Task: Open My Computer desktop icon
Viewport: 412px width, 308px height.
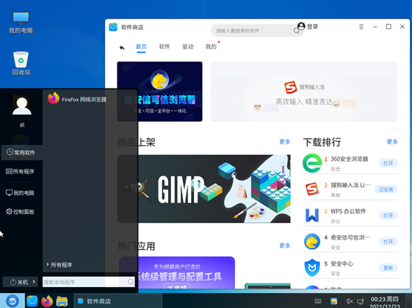Action: 21,22
